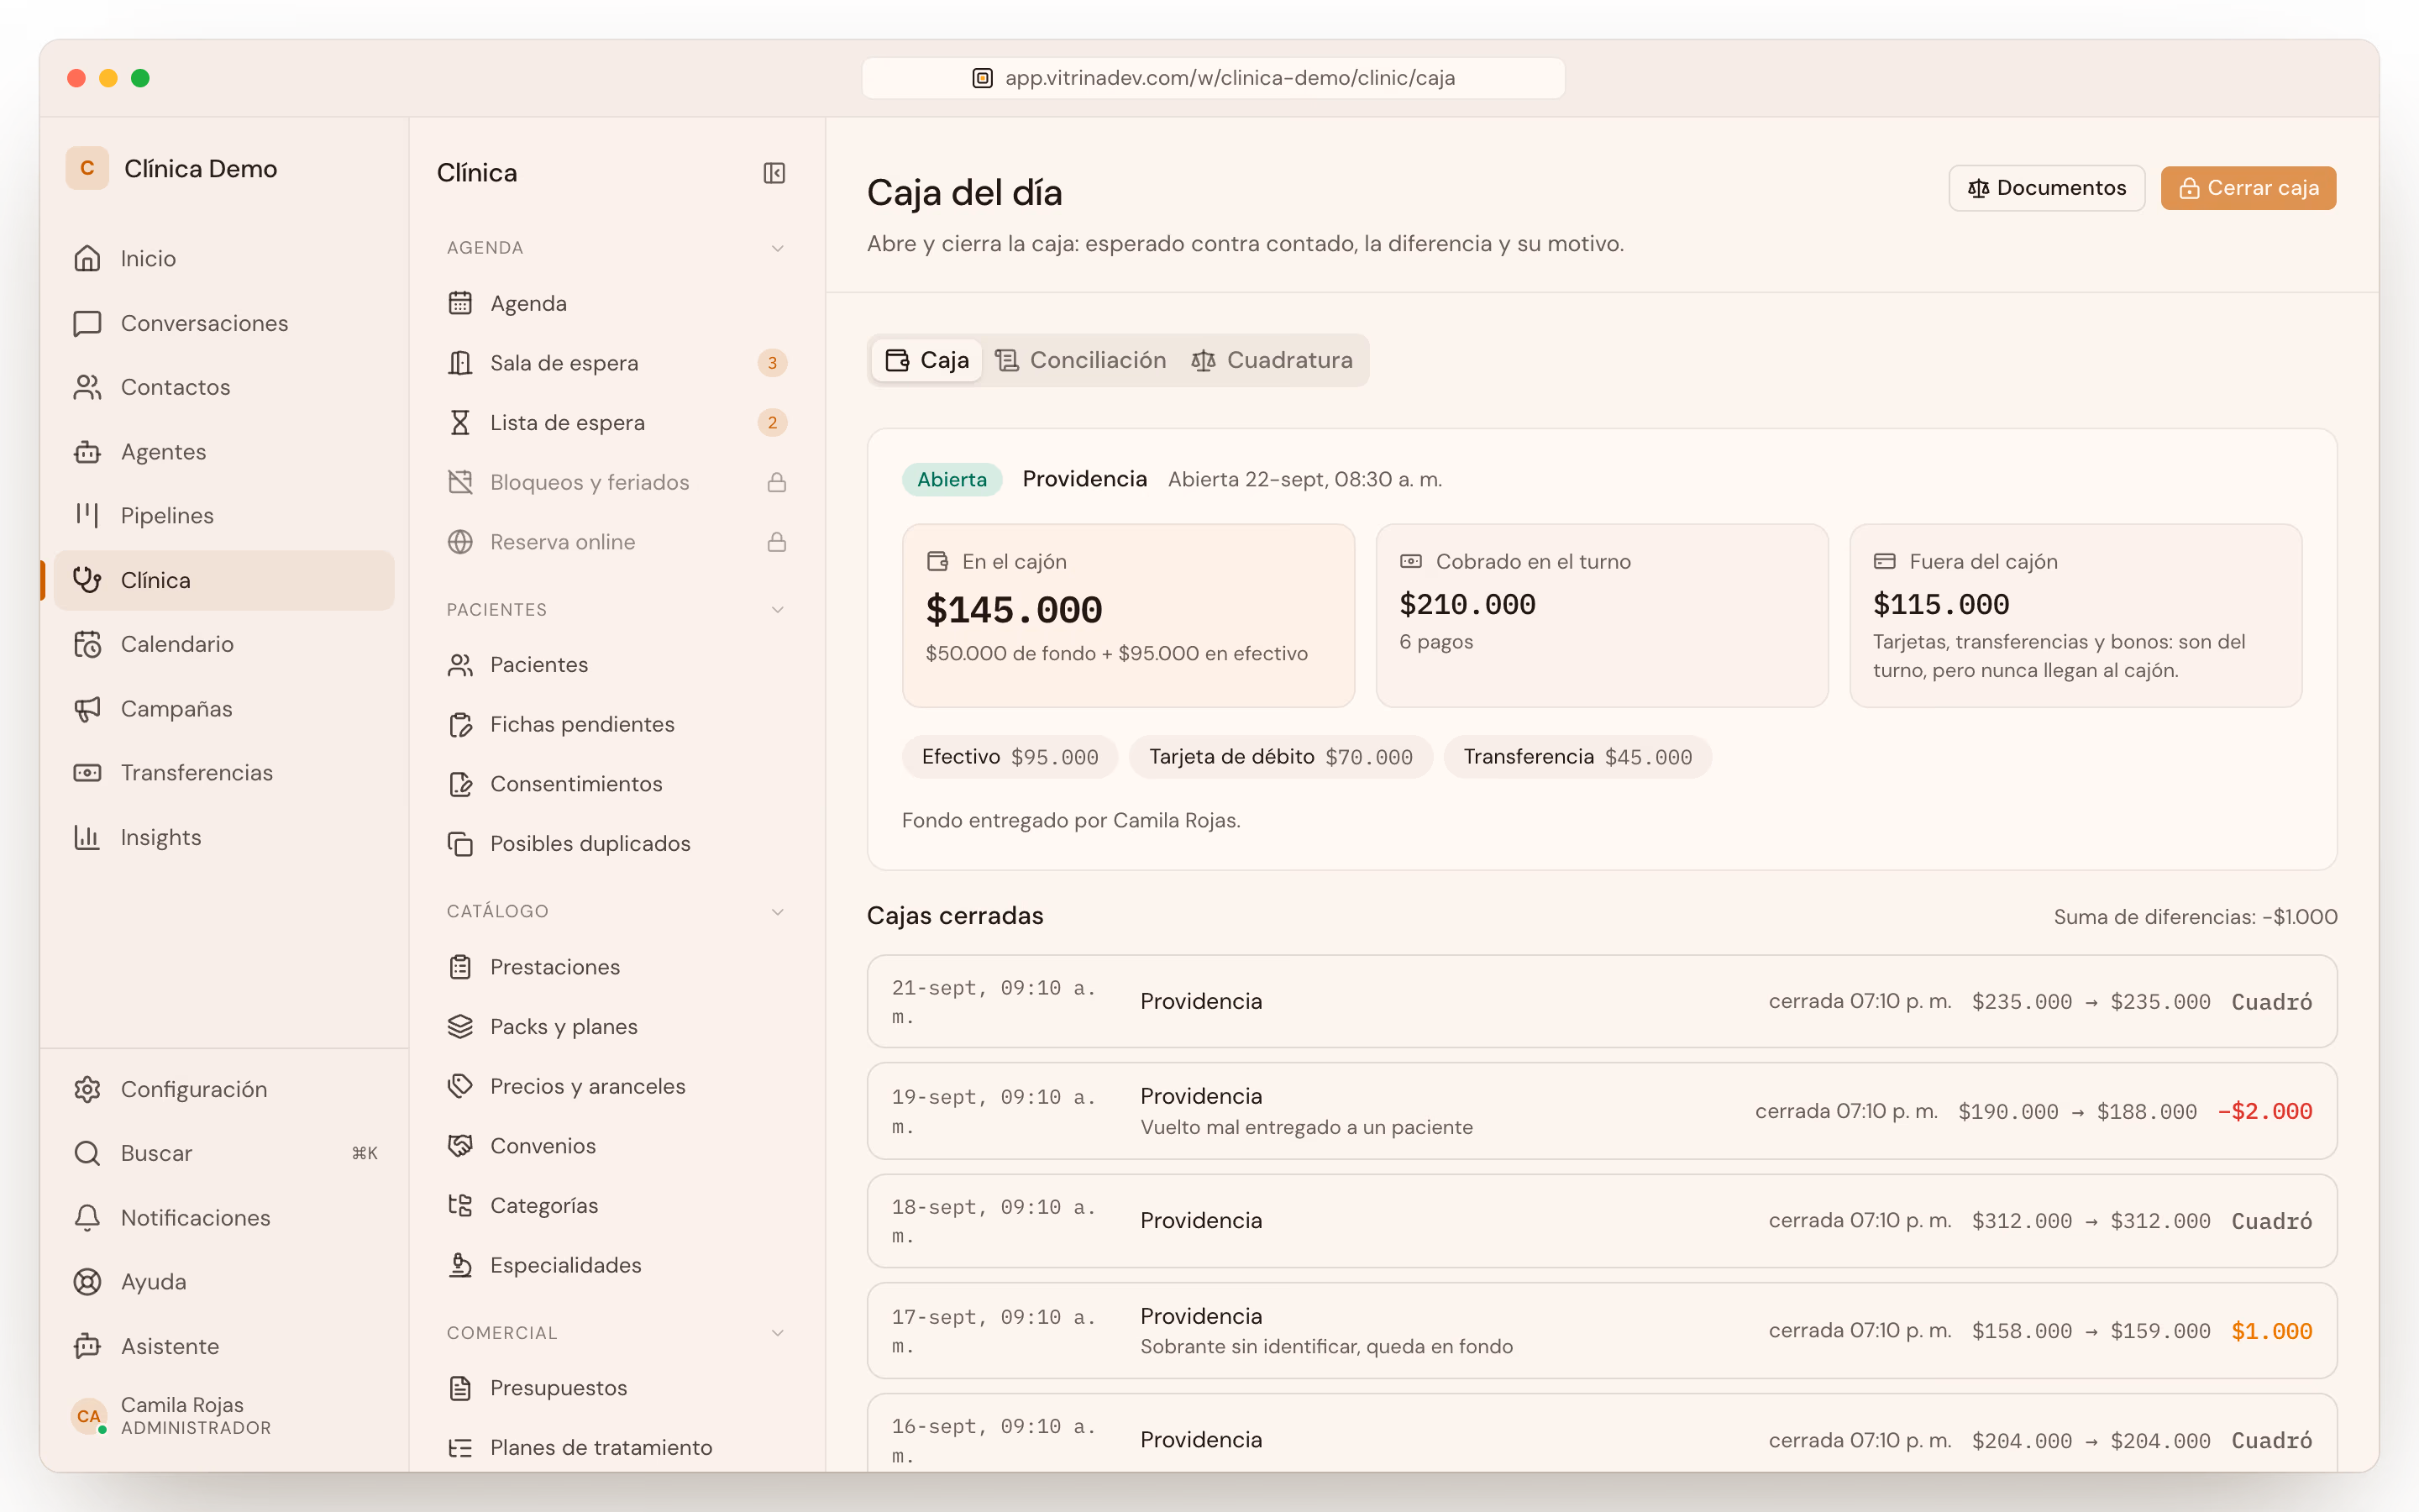Open the Transferencias banknote icon
The width and height of the screenshot is (2419, 1512).
(x=87, y=773)
